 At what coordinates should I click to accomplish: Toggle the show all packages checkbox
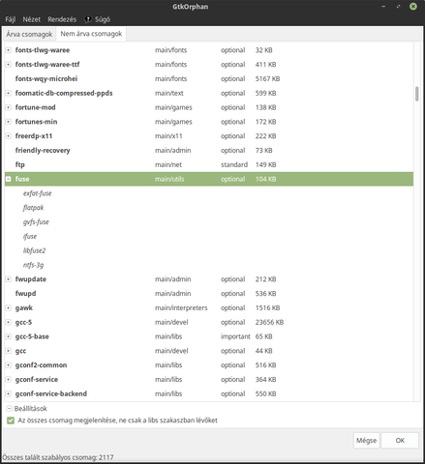(11, 420)
